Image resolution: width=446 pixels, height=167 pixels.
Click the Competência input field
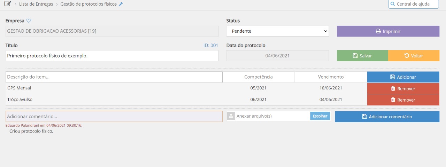tap(259, 77)
